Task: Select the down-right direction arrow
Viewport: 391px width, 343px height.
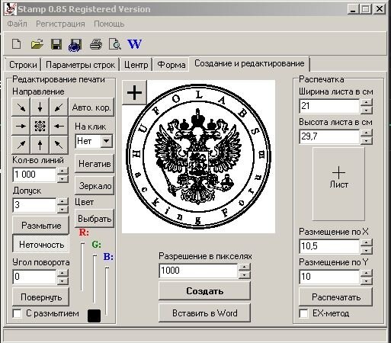Action: 21,107
